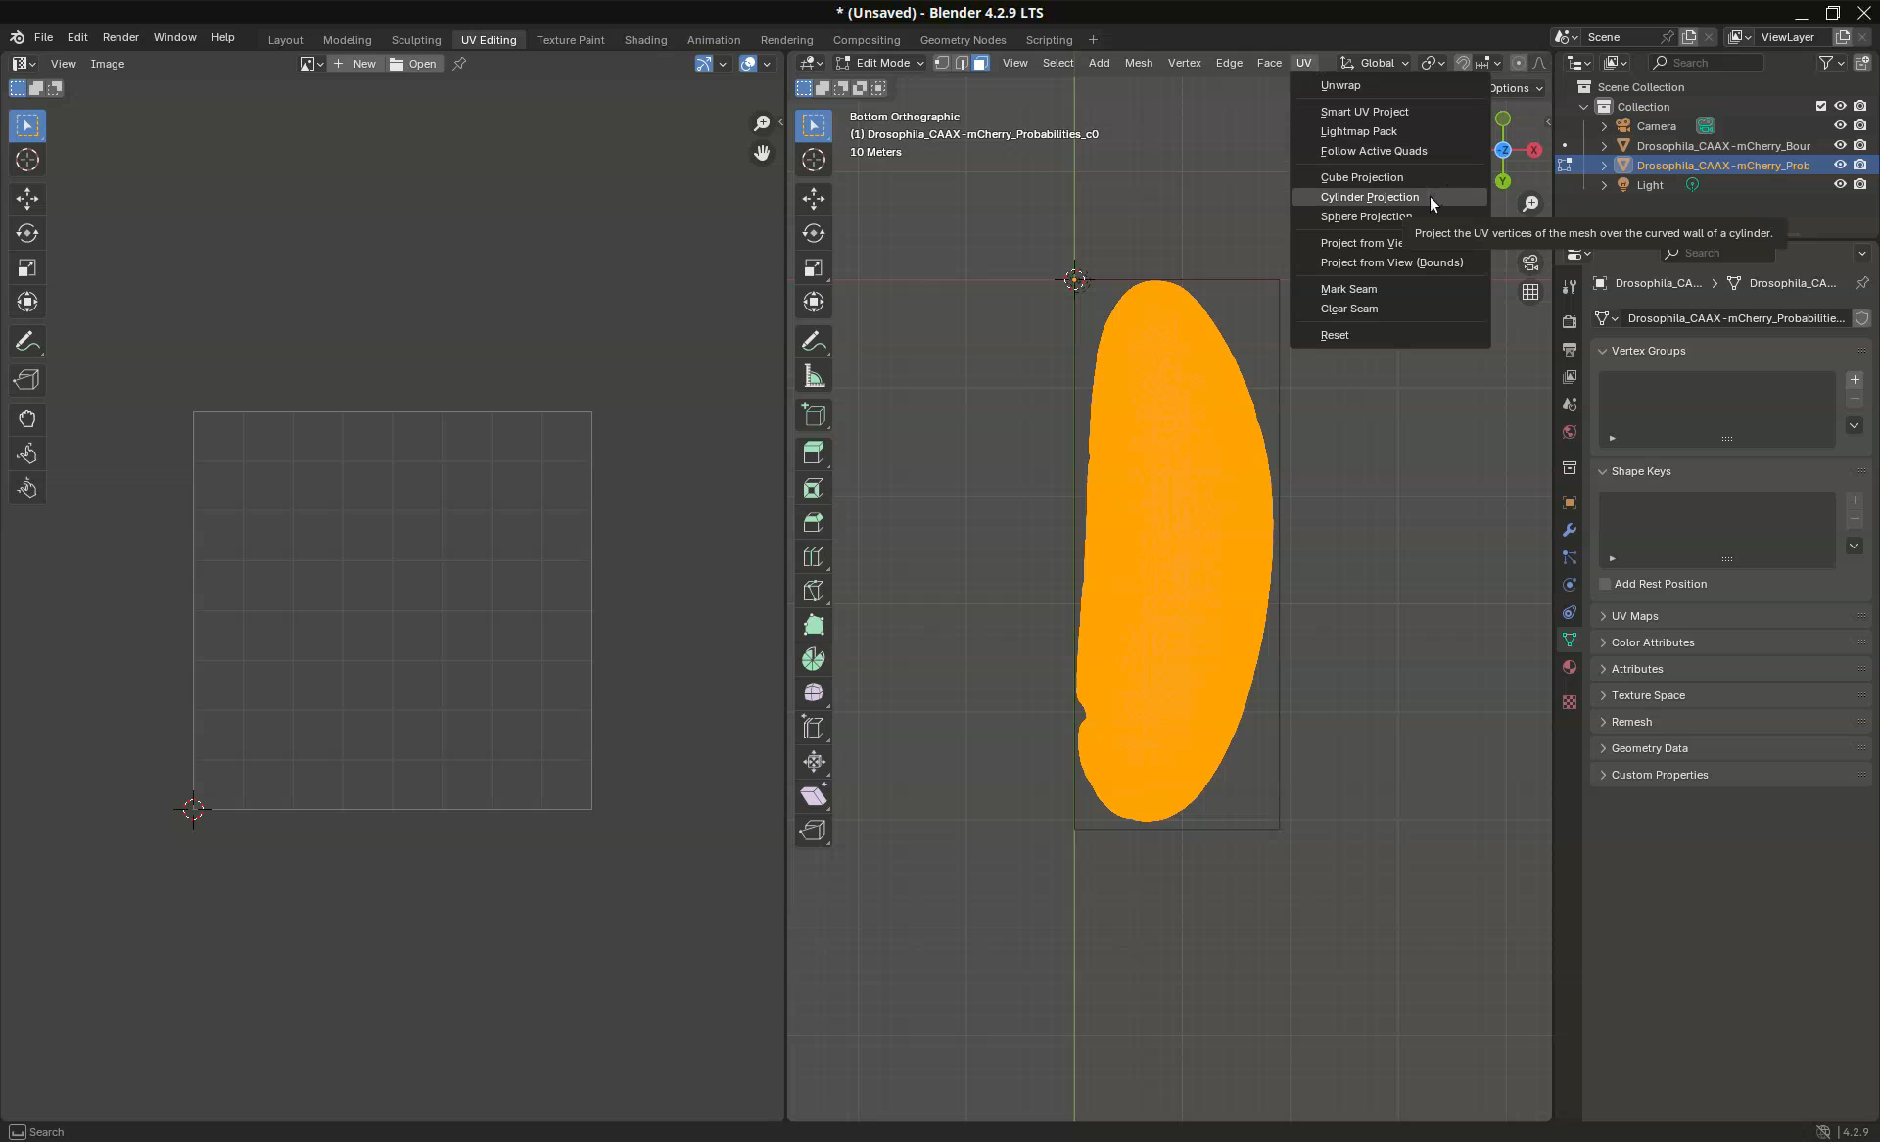This screenshot has height=1142, width=1880.
Task: Toggle Collection exclude checkbox in outliner
Action: pos(1821,106)
